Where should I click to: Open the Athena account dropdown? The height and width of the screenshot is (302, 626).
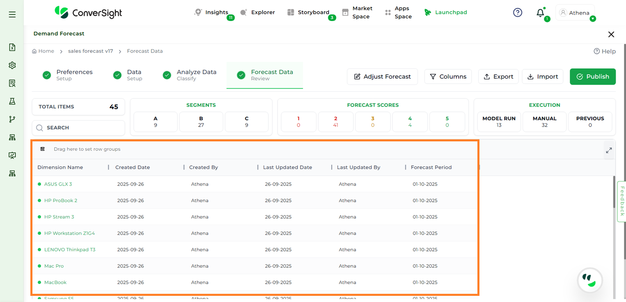tap(575, 13)
